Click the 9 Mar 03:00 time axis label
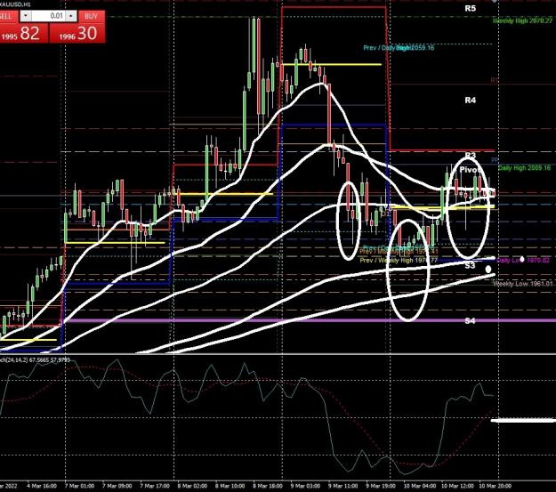The width and height of the screenshot is (556, 492). click(x=305, y=486)
